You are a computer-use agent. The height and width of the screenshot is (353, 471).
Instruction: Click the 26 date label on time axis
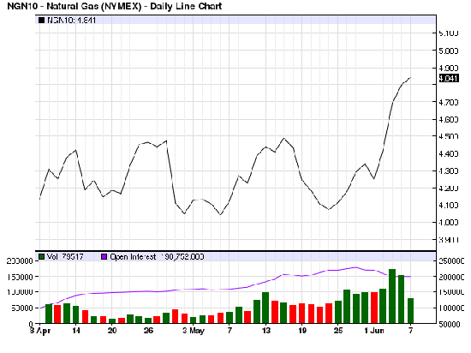tap(148, 331)
